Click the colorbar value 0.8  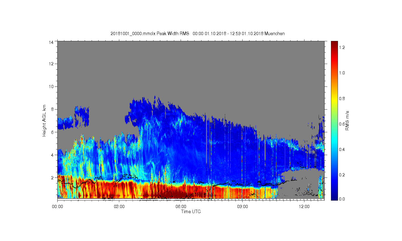(x=342, y=99)
